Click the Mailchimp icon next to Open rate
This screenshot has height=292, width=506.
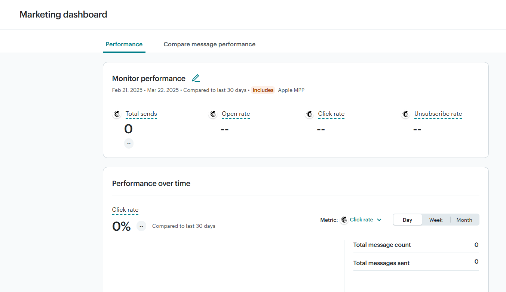coord(213,114)
